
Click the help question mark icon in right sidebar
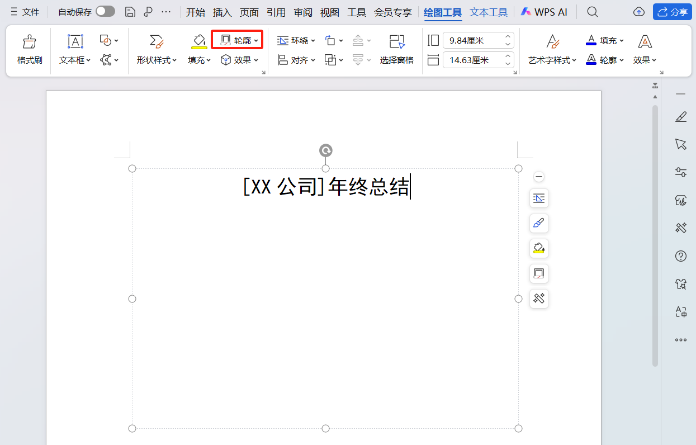pyautogui.click(x=680, y=255)
